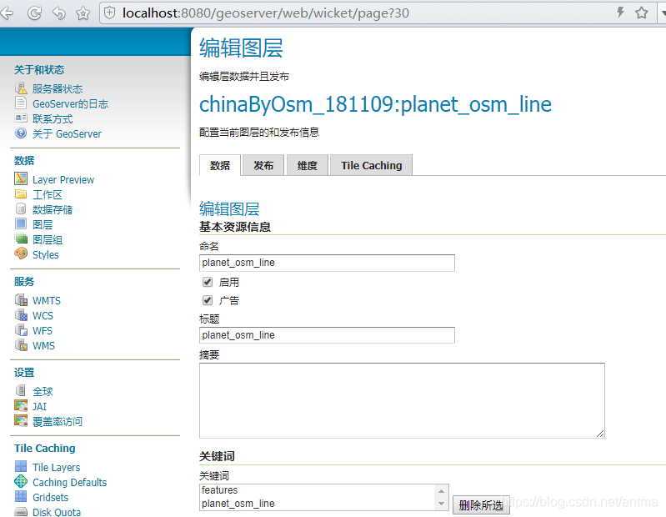Click the 标题 input field
The width and height of the screenshot is (666, 517).
tap(327, 335)
